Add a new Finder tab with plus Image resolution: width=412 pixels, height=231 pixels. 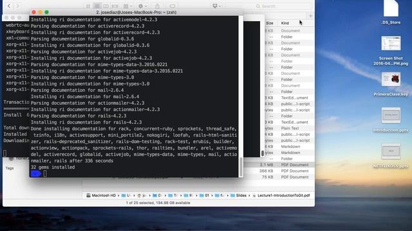point(310,16)
